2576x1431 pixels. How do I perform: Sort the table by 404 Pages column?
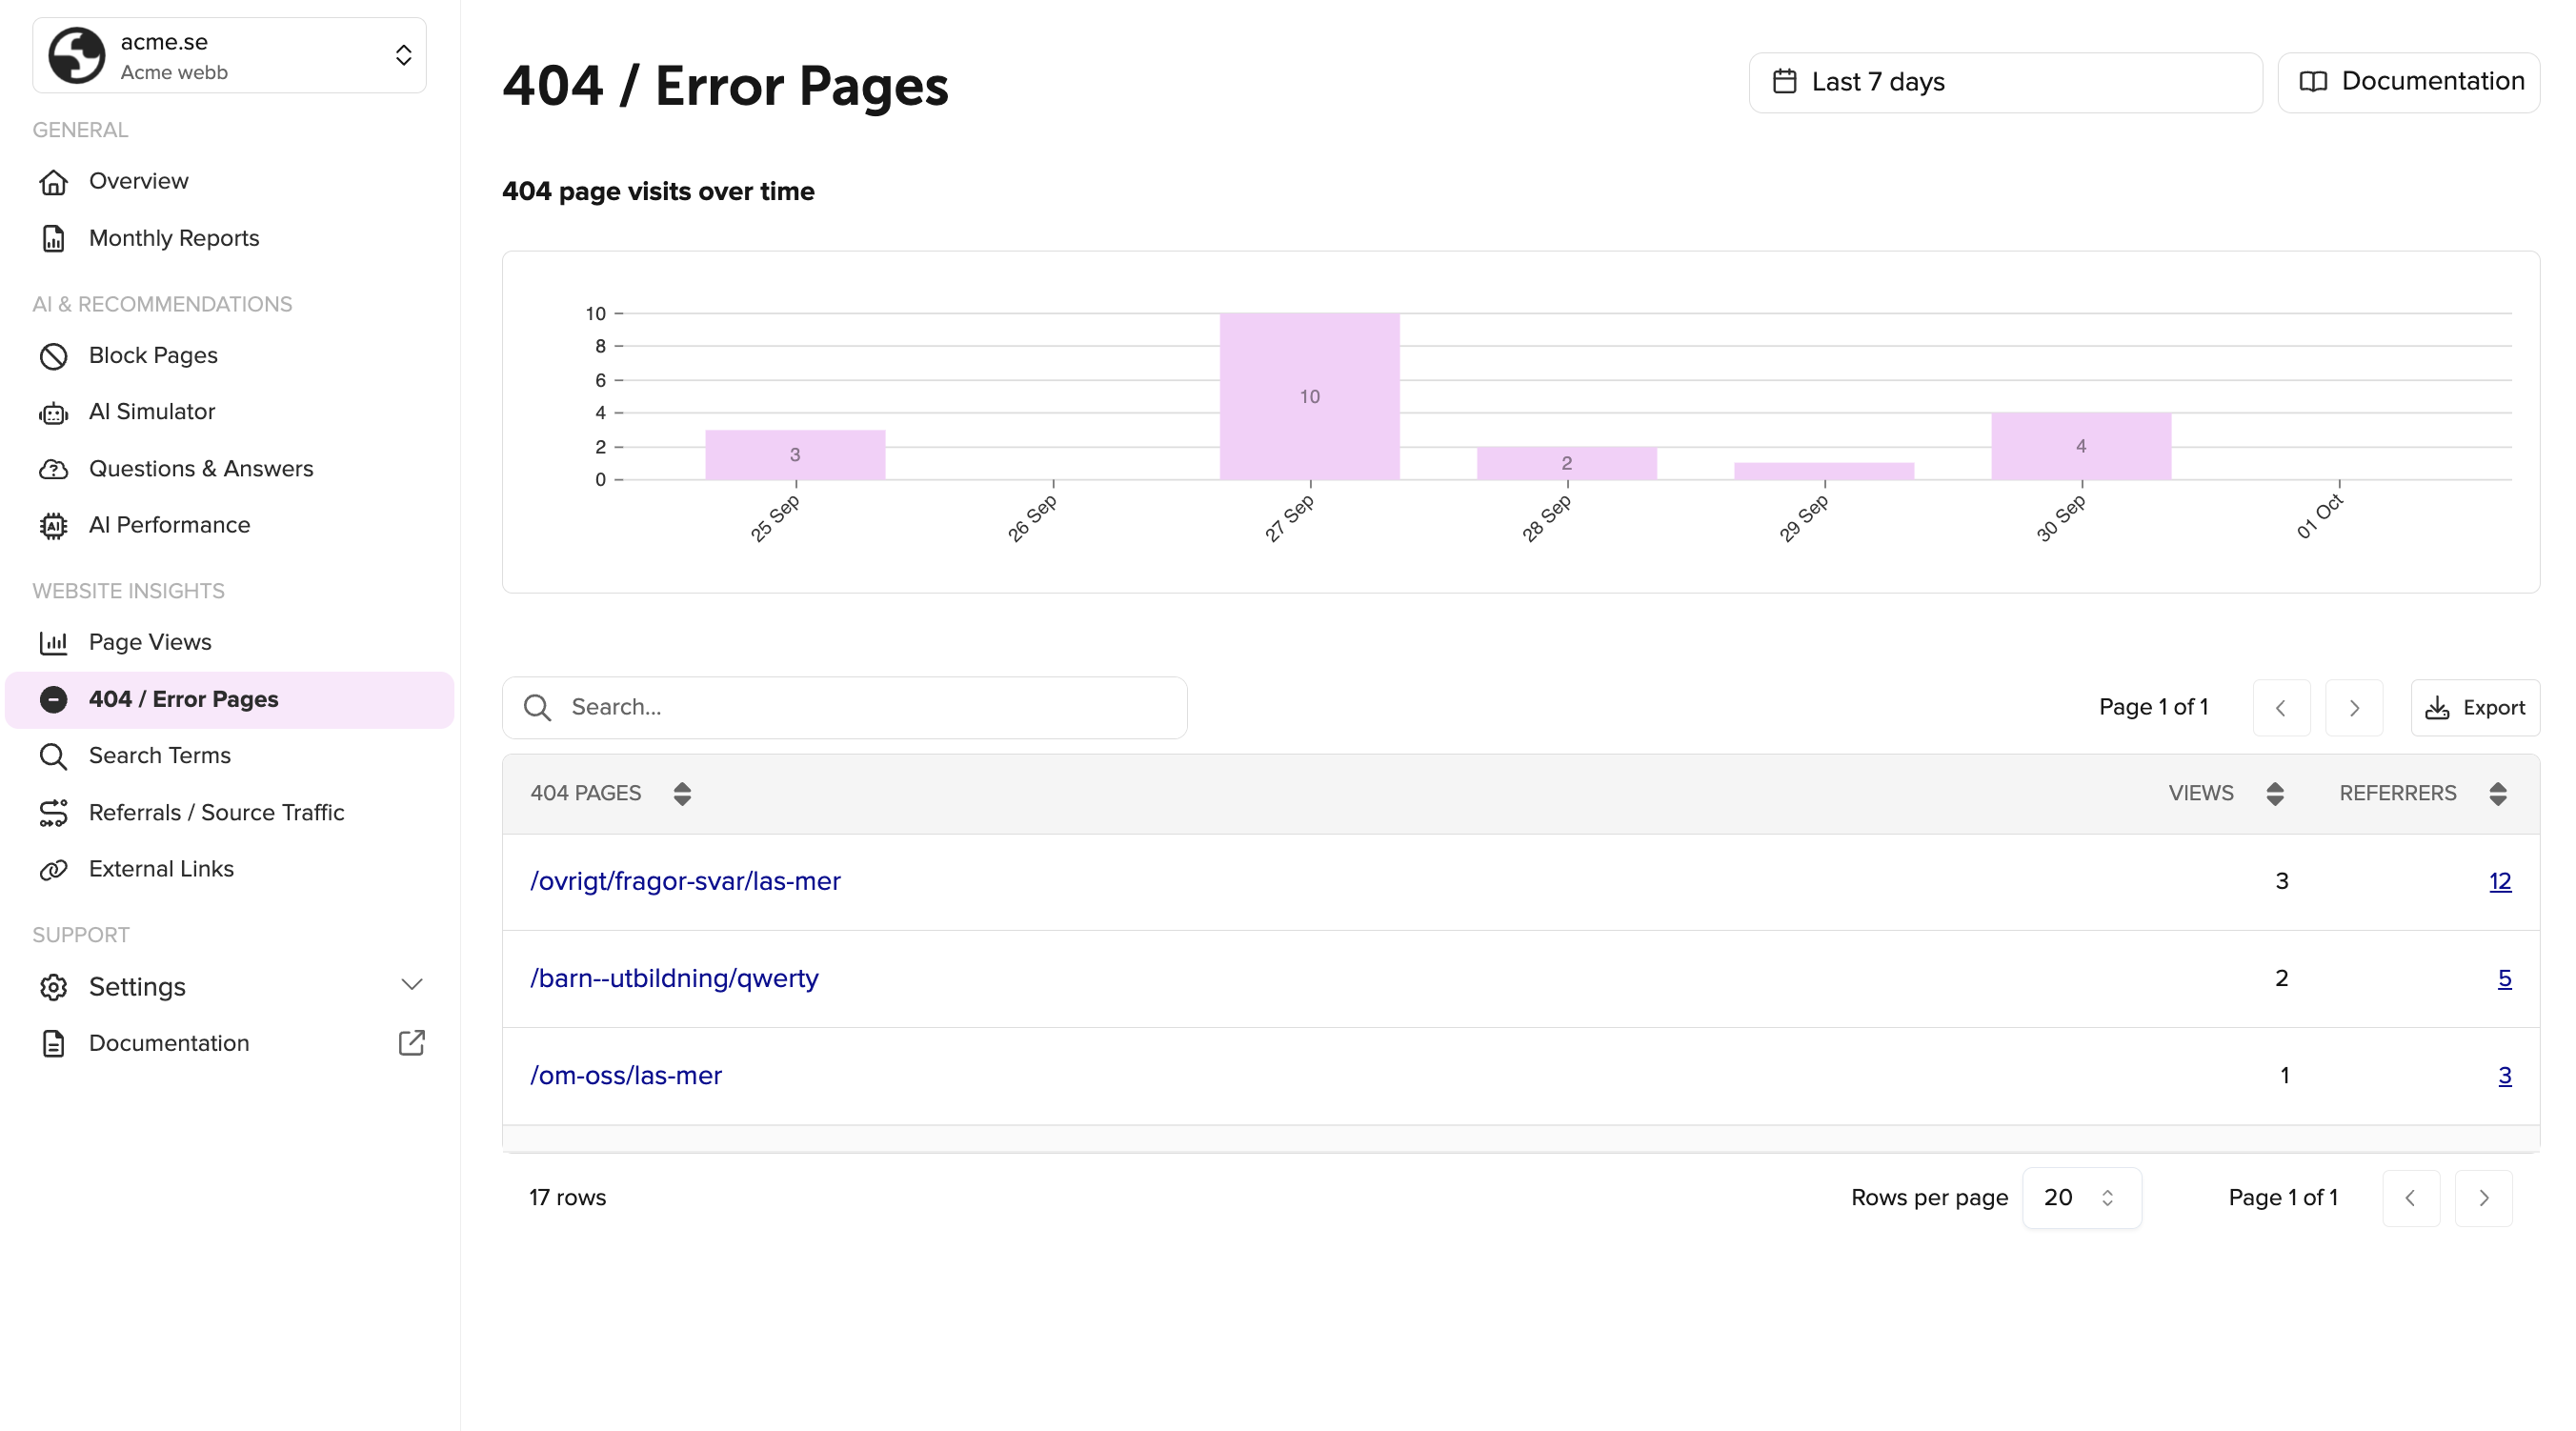pyautogui.click(x=681, y=794)
